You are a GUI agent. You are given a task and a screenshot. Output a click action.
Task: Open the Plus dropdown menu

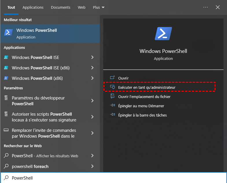[99, 7]
